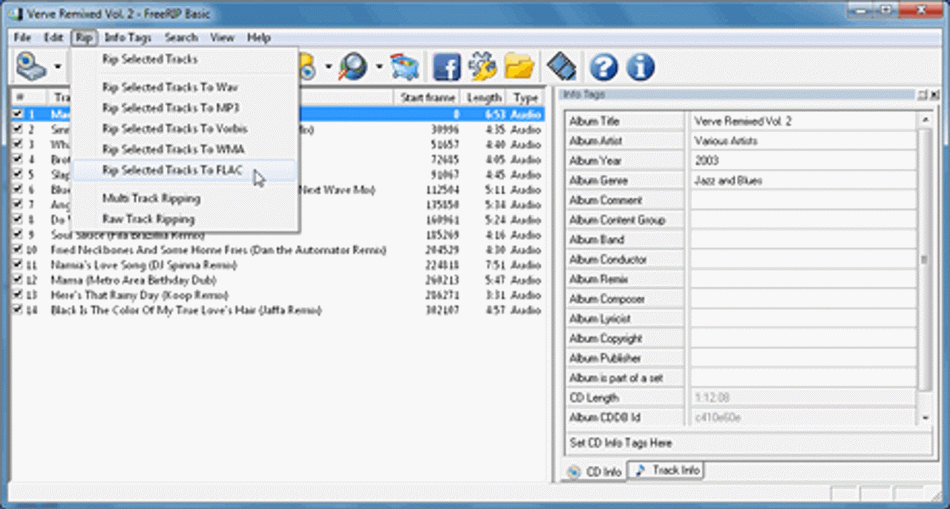Click the Info Tags scrollbar down arrow

(925, 419)
